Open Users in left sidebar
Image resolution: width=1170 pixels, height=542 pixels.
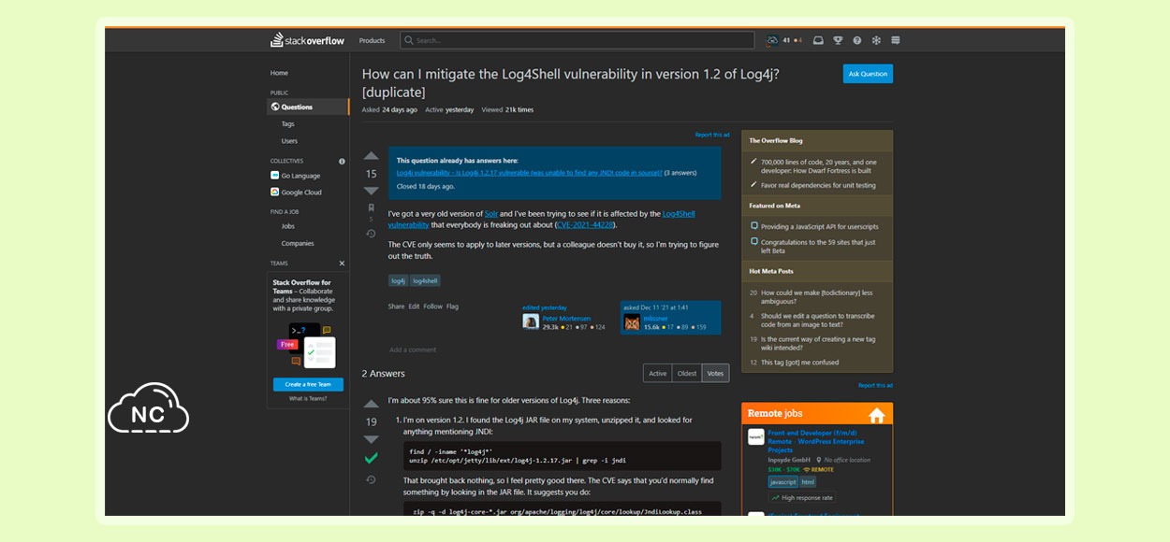[290, 141]
